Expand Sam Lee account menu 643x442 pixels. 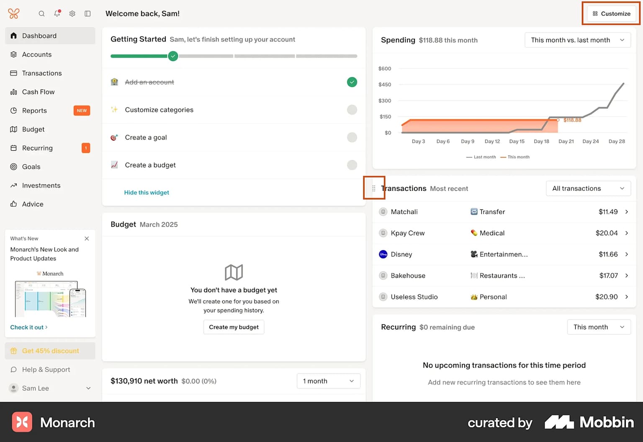50,388
